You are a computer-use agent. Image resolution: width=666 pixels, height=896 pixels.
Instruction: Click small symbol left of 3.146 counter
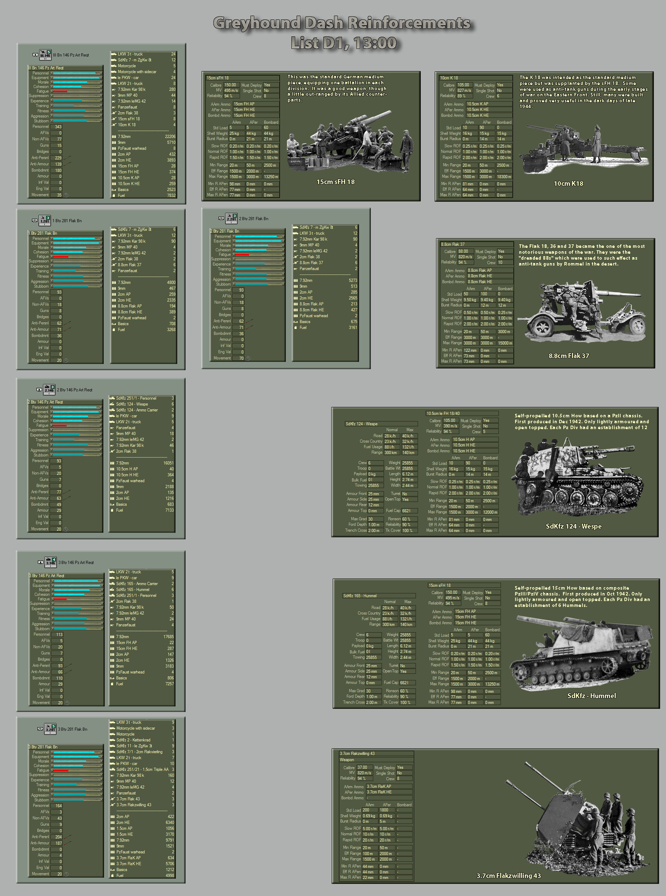pyautogui.click(x=40, y=562)
